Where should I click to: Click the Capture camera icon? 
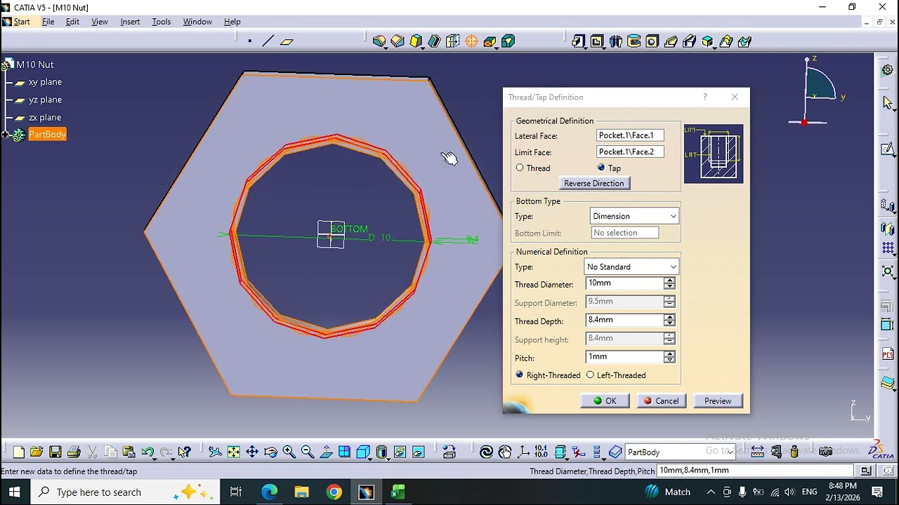coord(825,452)
